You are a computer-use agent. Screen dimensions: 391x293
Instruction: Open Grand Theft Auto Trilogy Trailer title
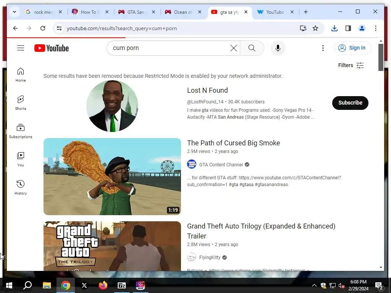[261, 231]
